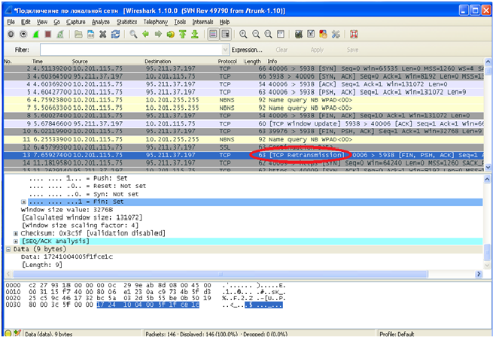Screen dimensions: 493x340
Task: Clear the display filter
Action: click(x=281, y=50)
